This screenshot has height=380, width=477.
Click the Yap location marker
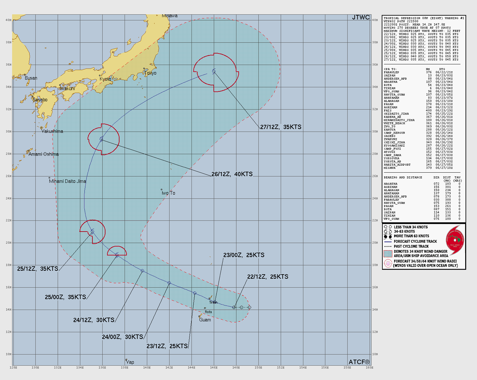coord(126,360)
